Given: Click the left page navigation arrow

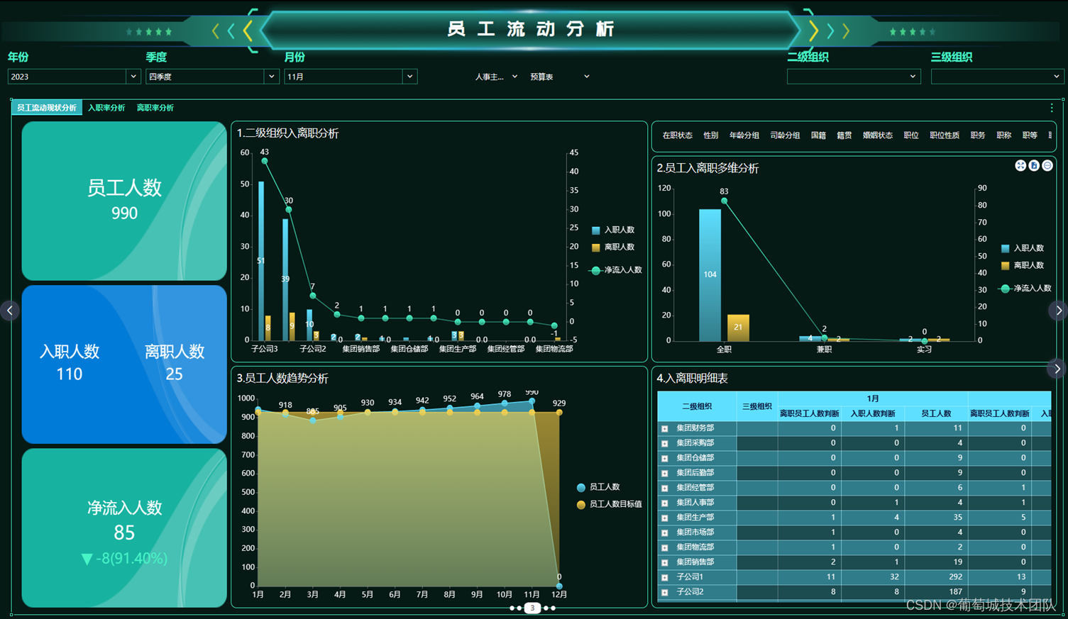Looking at the screenshot, I should click(9, 311).
